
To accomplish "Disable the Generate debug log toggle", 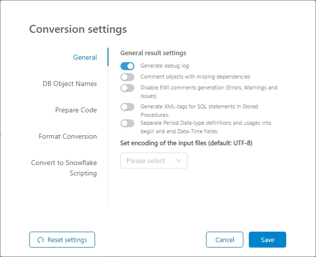I will pyautogui.click(x=127, y=66).
